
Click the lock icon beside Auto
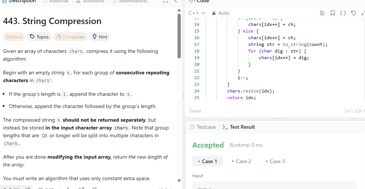tap(214, 13)
